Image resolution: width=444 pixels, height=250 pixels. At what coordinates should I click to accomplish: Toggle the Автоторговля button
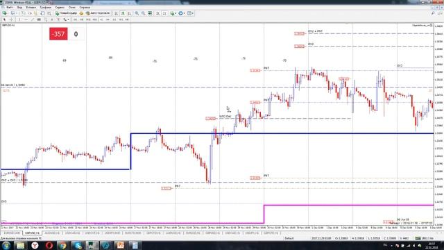(x=98, y=13)
